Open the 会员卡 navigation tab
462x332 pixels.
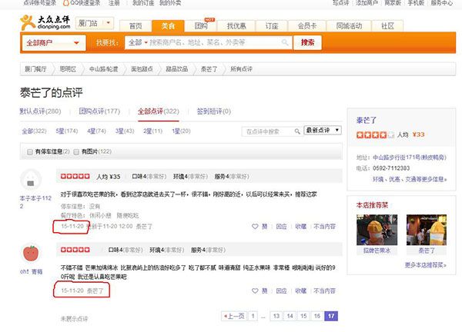click(x=307, y=26)
